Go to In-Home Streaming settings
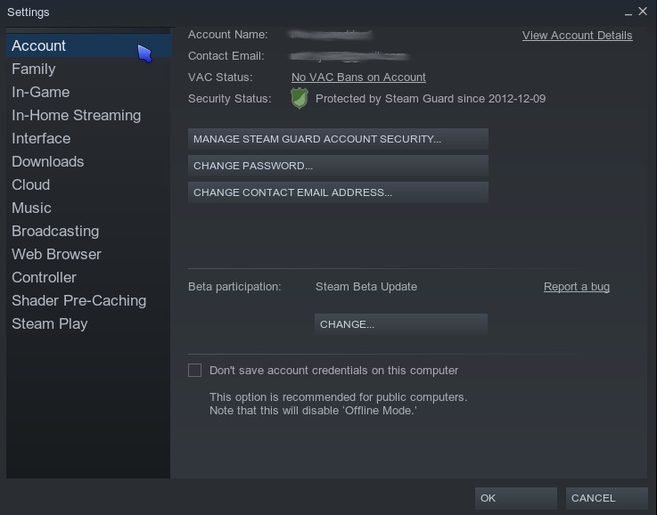657x515 pixels. click(89, 115)
